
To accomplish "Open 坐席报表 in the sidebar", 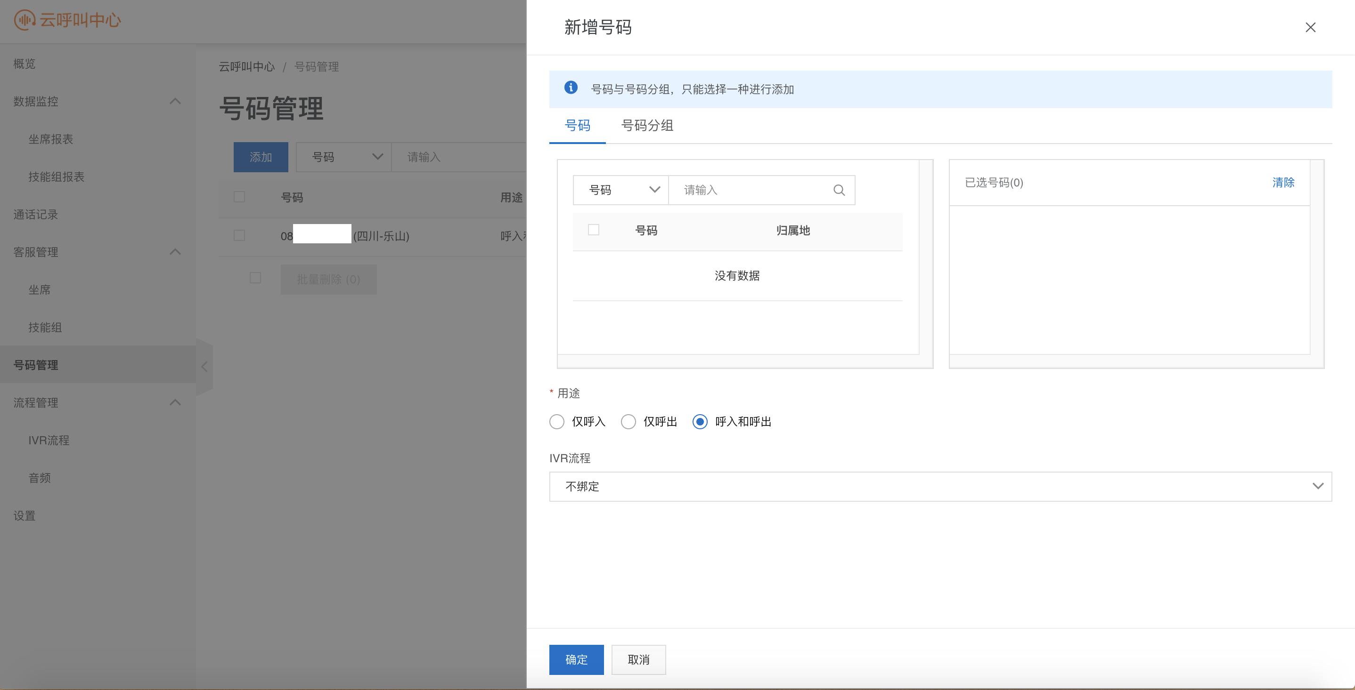I will point(50,139).
